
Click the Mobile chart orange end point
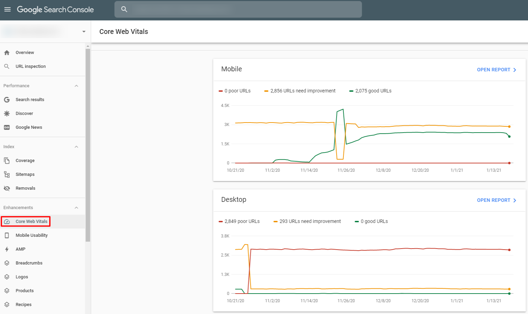pos(509,127)
